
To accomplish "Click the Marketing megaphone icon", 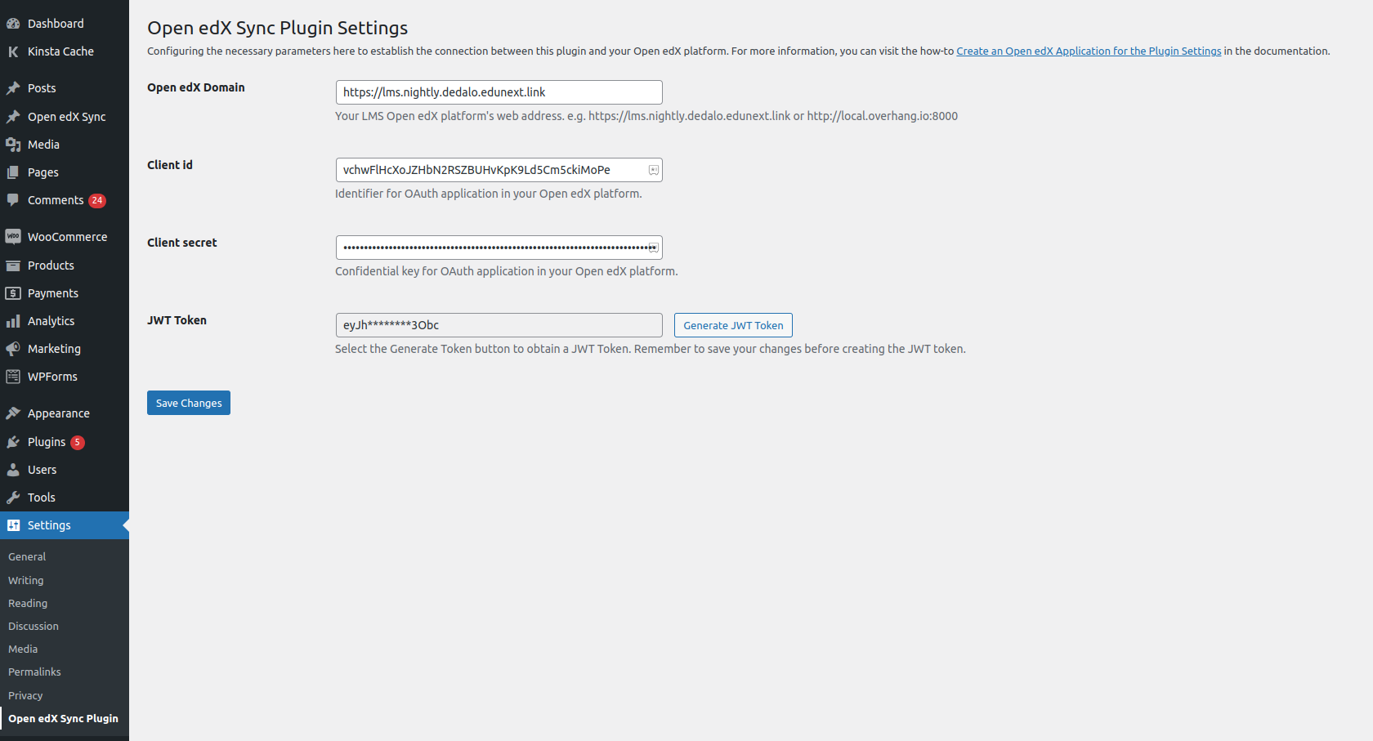I will (x=13, y=349).
